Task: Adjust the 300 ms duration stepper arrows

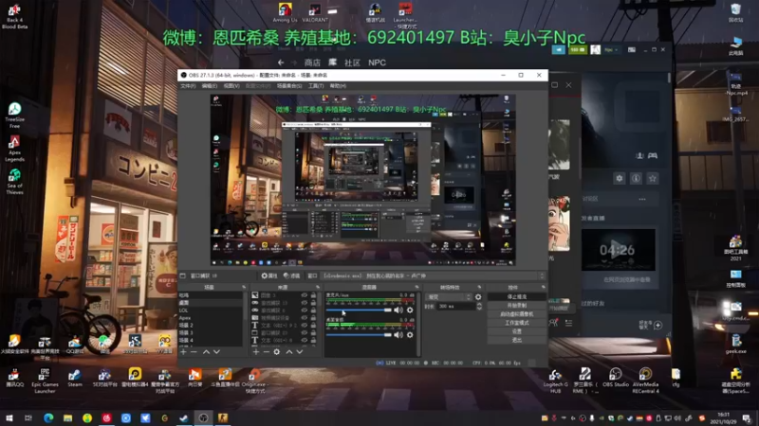Action: (x=479, y=306)
